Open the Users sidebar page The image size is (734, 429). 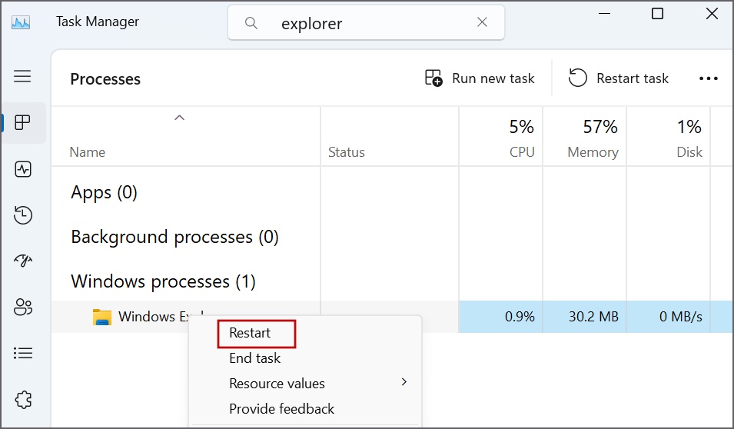(x=22, y=307)
